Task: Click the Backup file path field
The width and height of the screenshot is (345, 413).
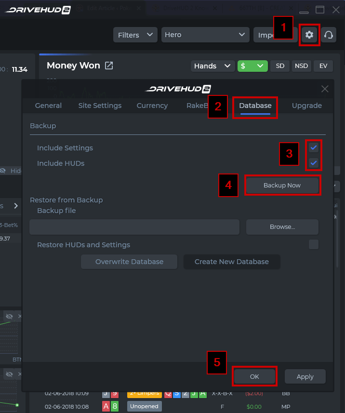Action: point(134,227)
